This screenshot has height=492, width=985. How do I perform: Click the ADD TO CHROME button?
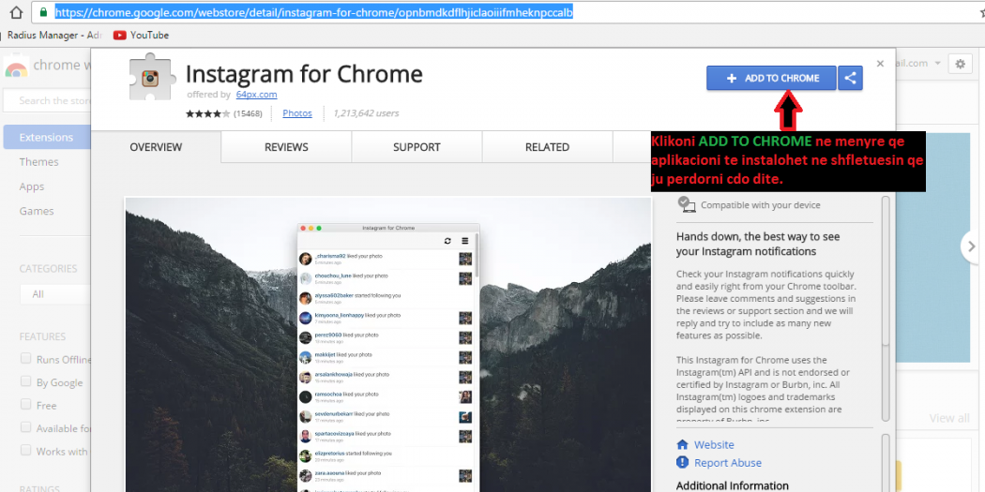(x=771, y=79)
